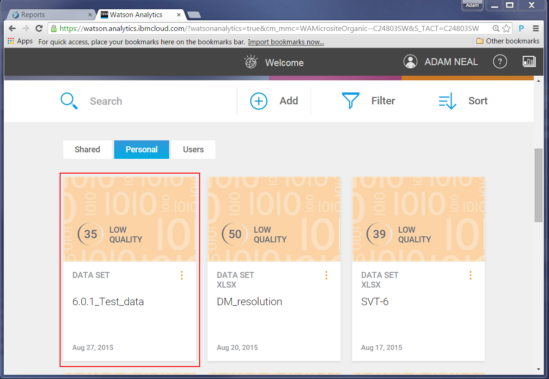Open the DM_resolution quality thumbnail
549x379 pixels.
(x=274, y=219)
